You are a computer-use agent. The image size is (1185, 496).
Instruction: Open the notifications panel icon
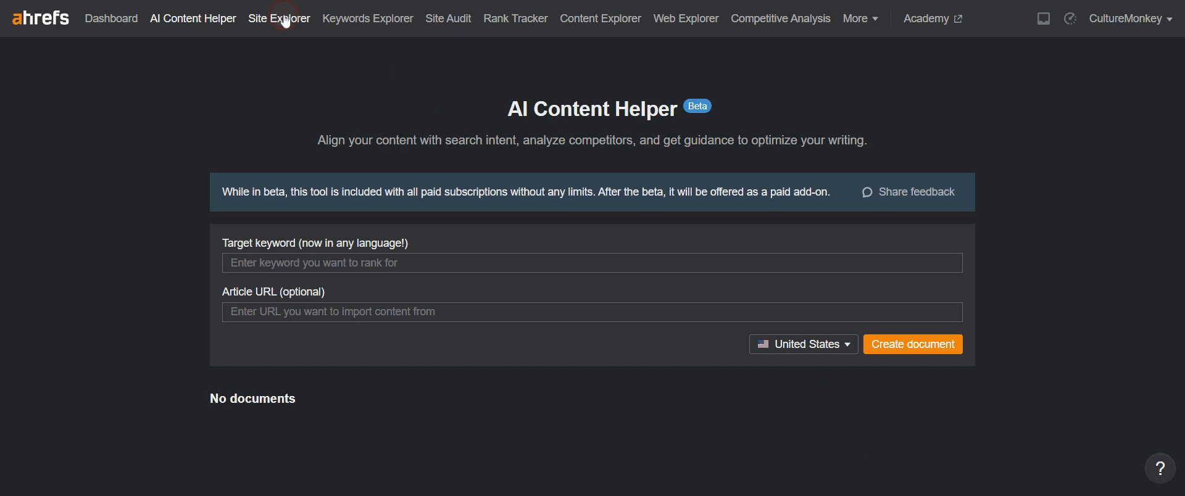point(1044,19)
